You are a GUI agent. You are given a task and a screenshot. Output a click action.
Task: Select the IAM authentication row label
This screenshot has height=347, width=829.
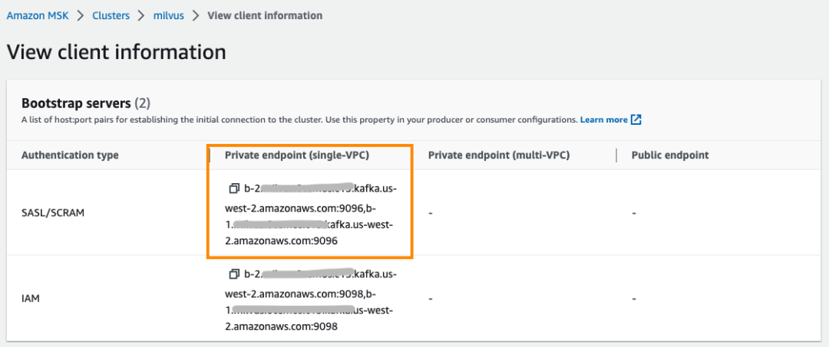[x=30, y=299]
